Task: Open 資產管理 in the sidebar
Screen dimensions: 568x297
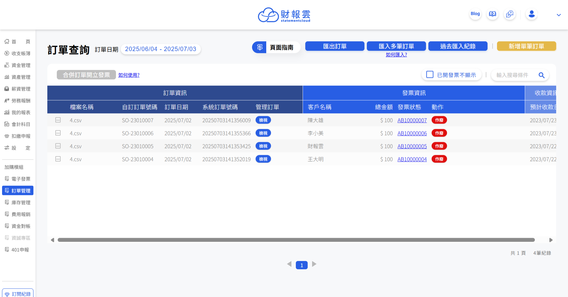Action: coord(17,77)
